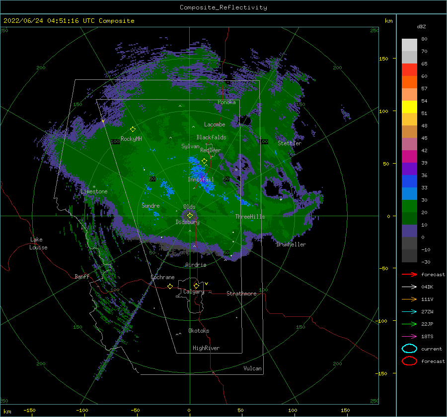This screenshot has width=447, height=417.
Task: Click the yellow diamond marker below Cochrane
Action: (170, 286)
